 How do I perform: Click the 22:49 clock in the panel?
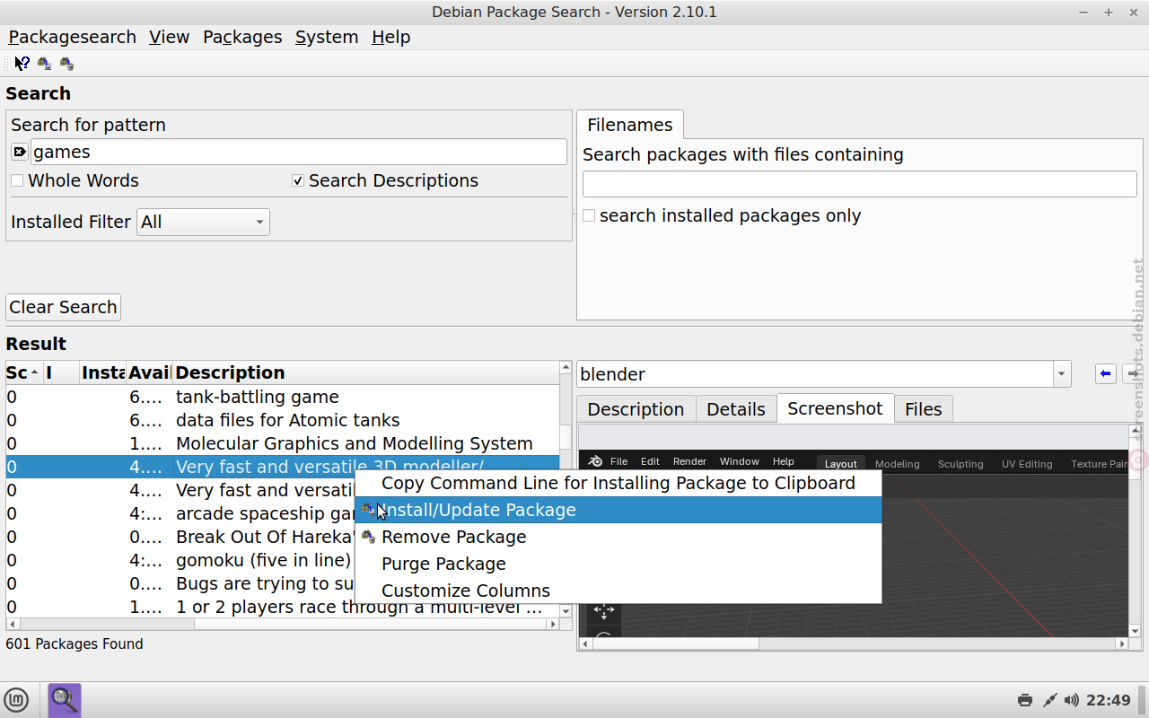(x=1109, y=700)
